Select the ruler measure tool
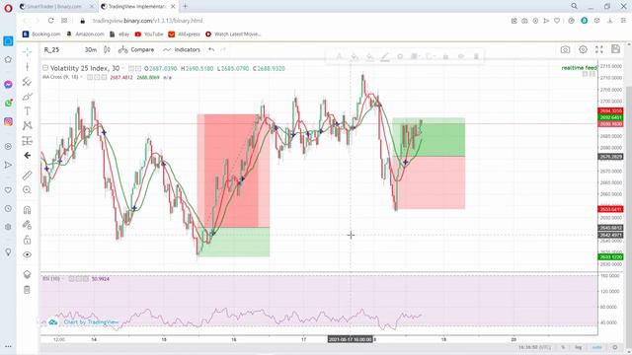Image resolution: width=632 pixels, height=355 pixels. pos(27,176)
